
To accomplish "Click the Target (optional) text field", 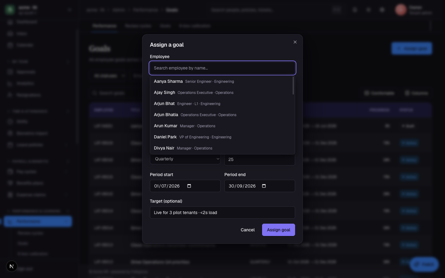I will [x=222, y=213].
